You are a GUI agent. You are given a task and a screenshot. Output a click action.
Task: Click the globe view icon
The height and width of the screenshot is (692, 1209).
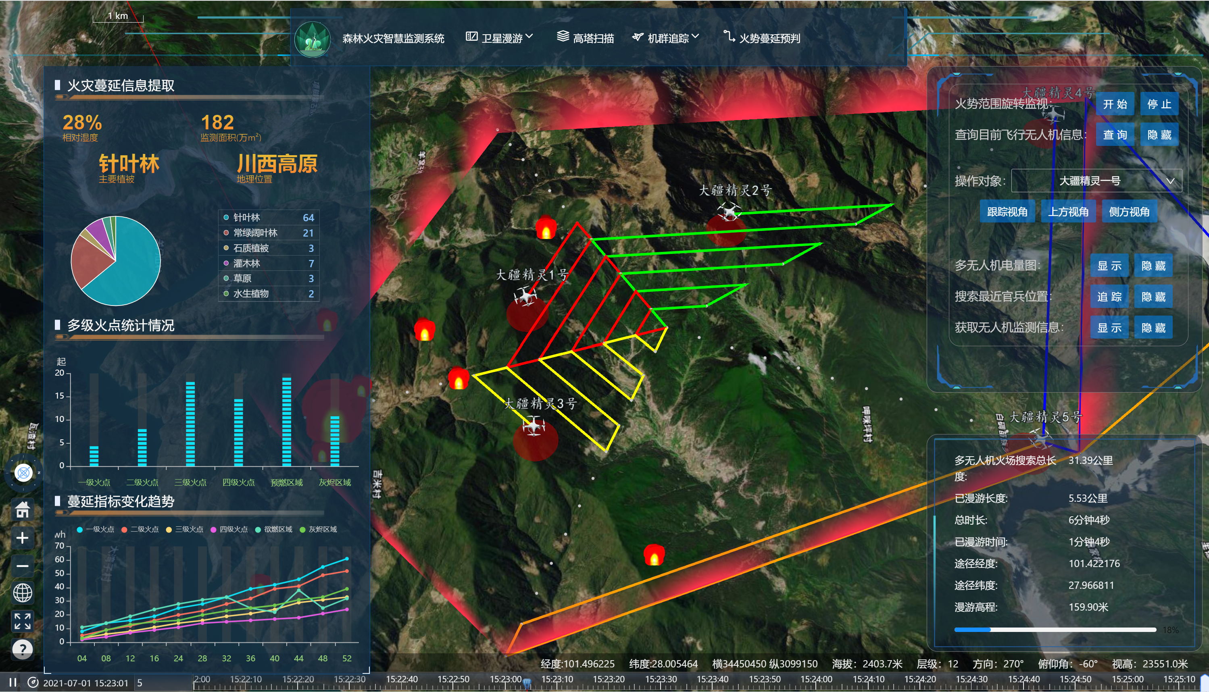click(x=22, y=593)
